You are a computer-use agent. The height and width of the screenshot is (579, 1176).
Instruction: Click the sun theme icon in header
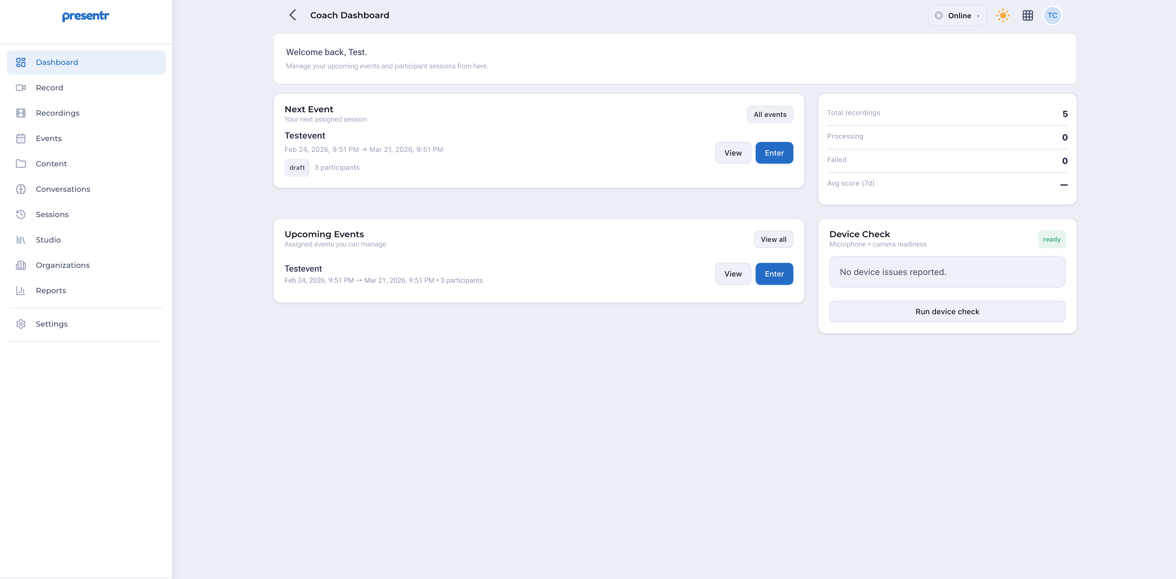tap(1003, 15)
